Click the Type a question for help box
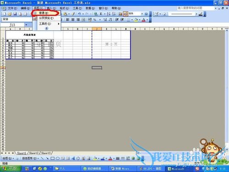The width and height of the screenshot is (229, 172). (196, 8)
